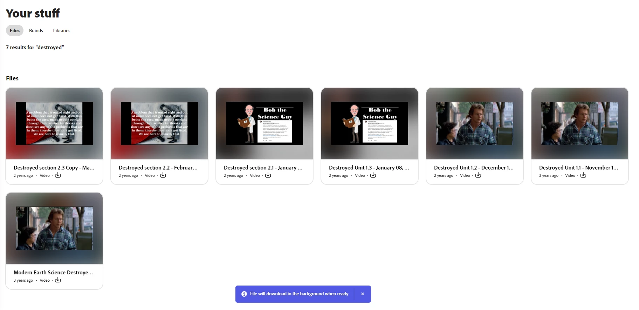
Task: Click title 'Destroyed Unit 1.1 - November 1...'
Action: point(579,168)
